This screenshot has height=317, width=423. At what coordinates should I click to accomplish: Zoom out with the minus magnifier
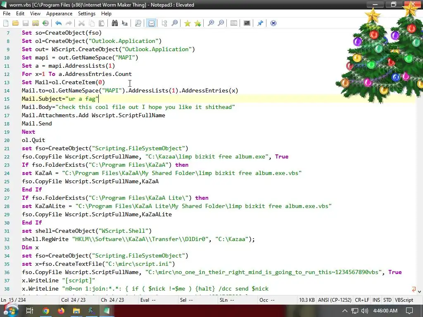pos(221,23)
